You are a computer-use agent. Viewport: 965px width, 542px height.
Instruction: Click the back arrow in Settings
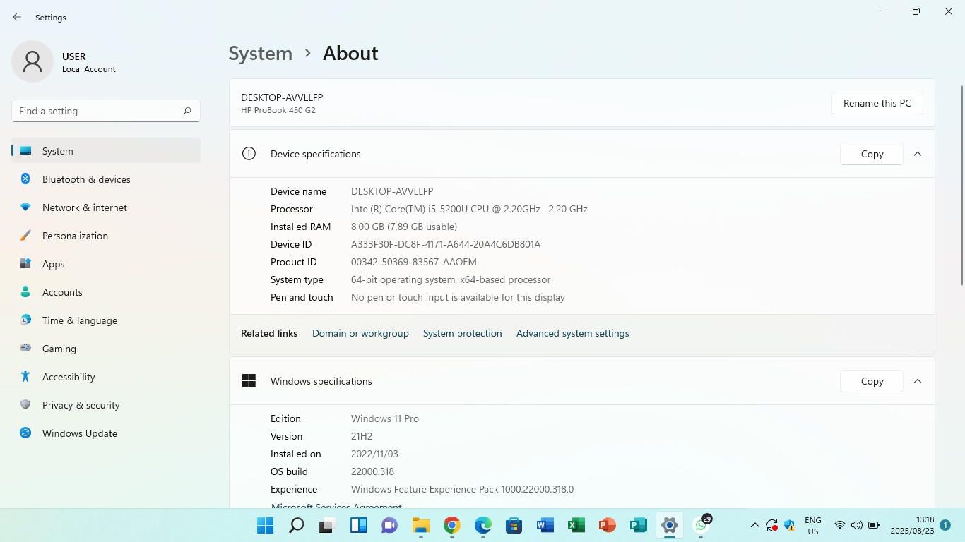(x=17, y=17)
